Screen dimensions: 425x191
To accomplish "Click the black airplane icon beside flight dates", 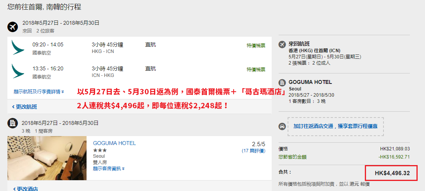I will click(12, 27).
